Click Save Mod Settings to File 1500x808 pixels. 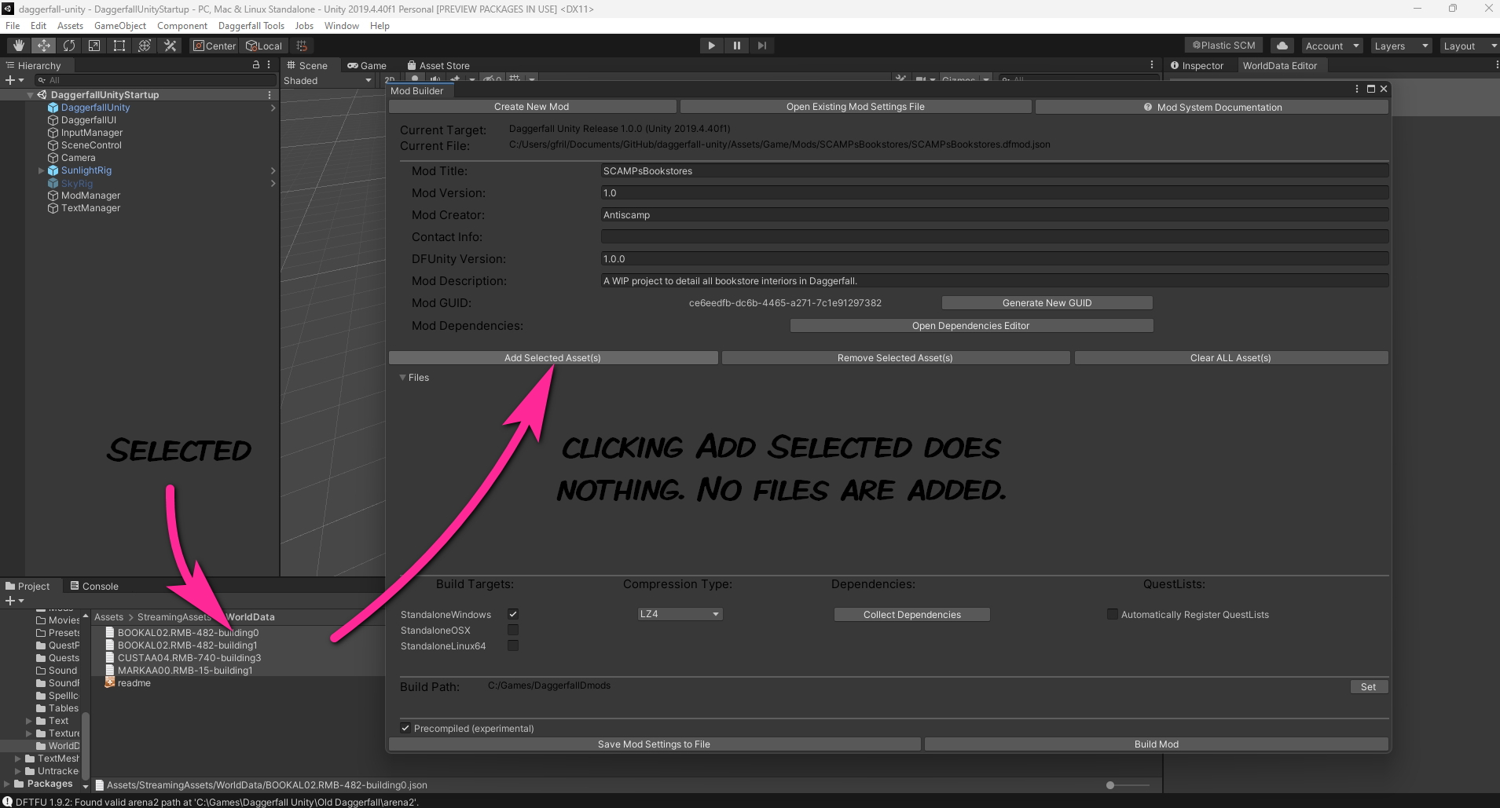pyautogui.click(x=654, y=744)
